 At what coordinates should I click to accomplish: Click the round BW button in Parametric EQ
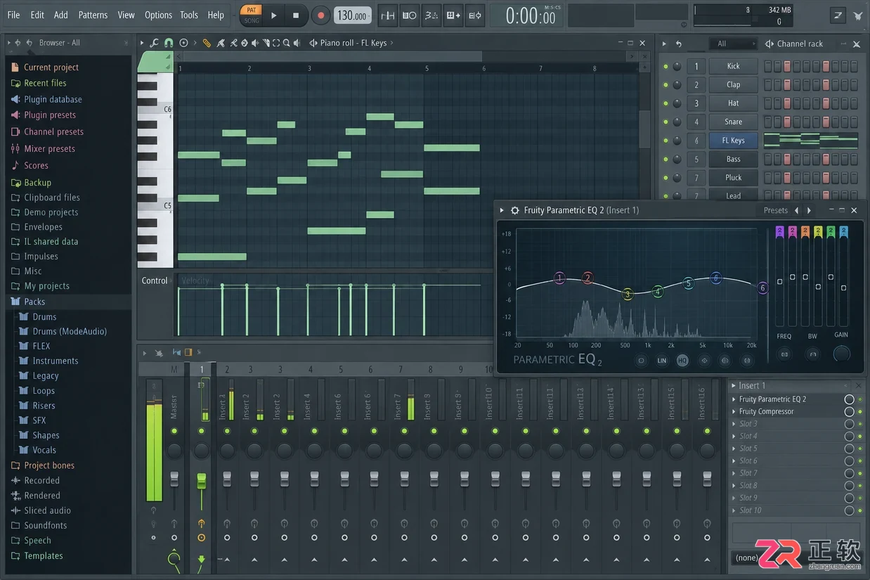(x=813, y=354)
